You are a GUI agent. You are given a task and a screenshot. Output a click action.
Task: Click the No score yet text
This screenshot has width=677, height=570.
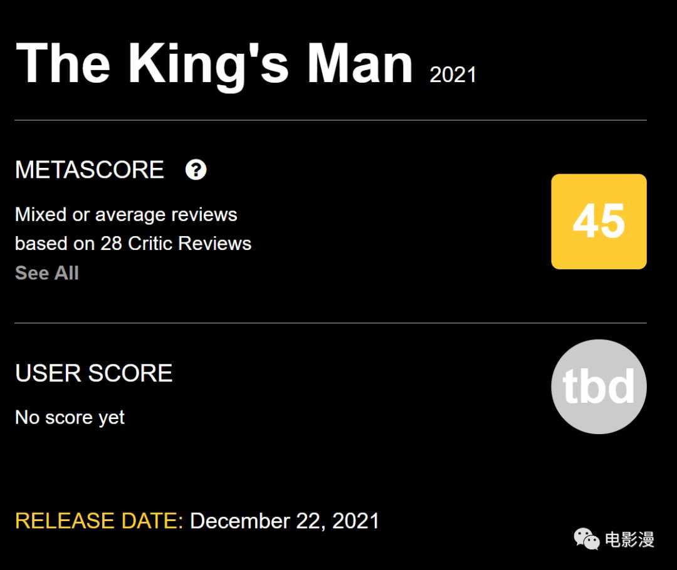coord(70,418)
